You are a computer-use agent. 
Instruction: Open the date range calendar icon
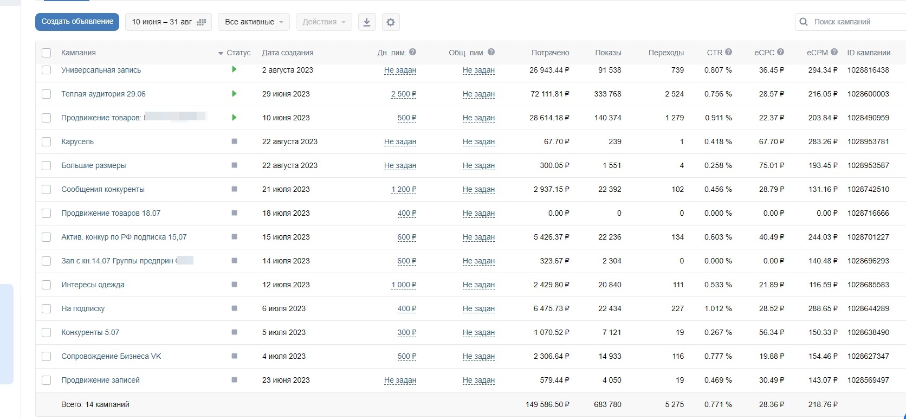coord(201,22)
